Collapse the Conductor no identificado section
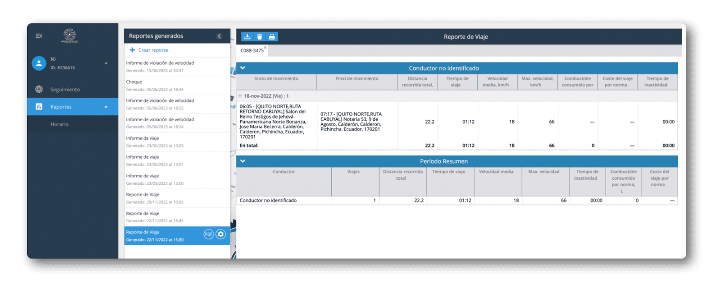The image size is (711, 293). click(243, 68)
